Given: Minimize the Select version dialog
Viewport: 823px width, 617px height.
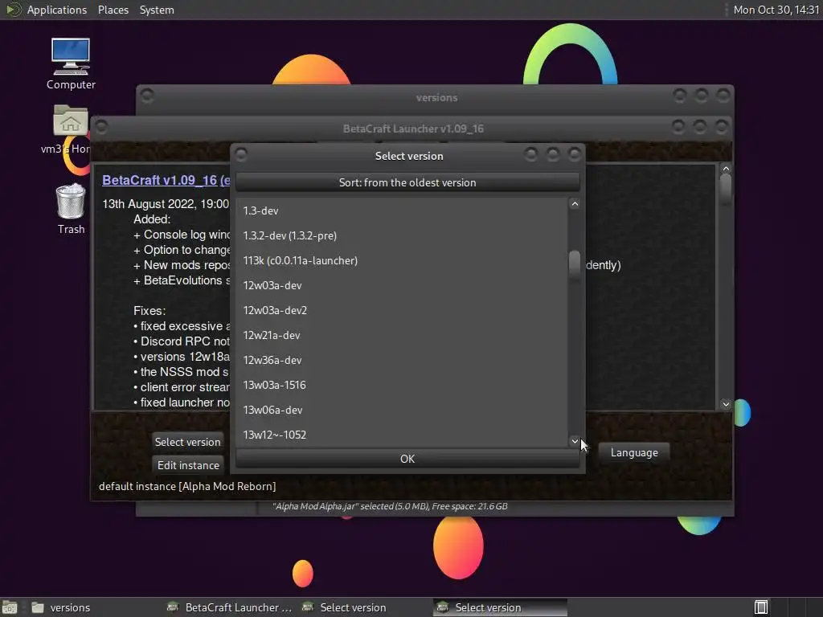Looking at the screenshot, I should 530,154.
